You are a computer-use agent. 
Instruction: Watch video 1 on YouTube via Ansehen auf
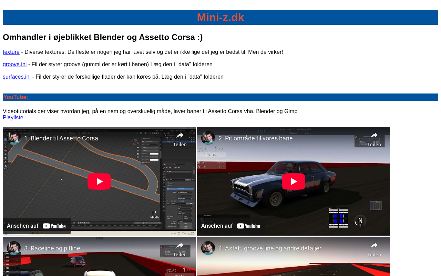click(x=37, y=226)
